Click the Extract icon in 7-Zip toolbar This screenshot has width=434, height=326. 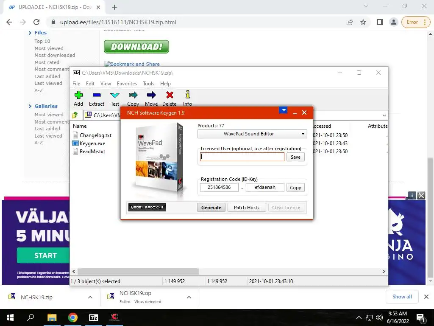[x=97, y=95]
